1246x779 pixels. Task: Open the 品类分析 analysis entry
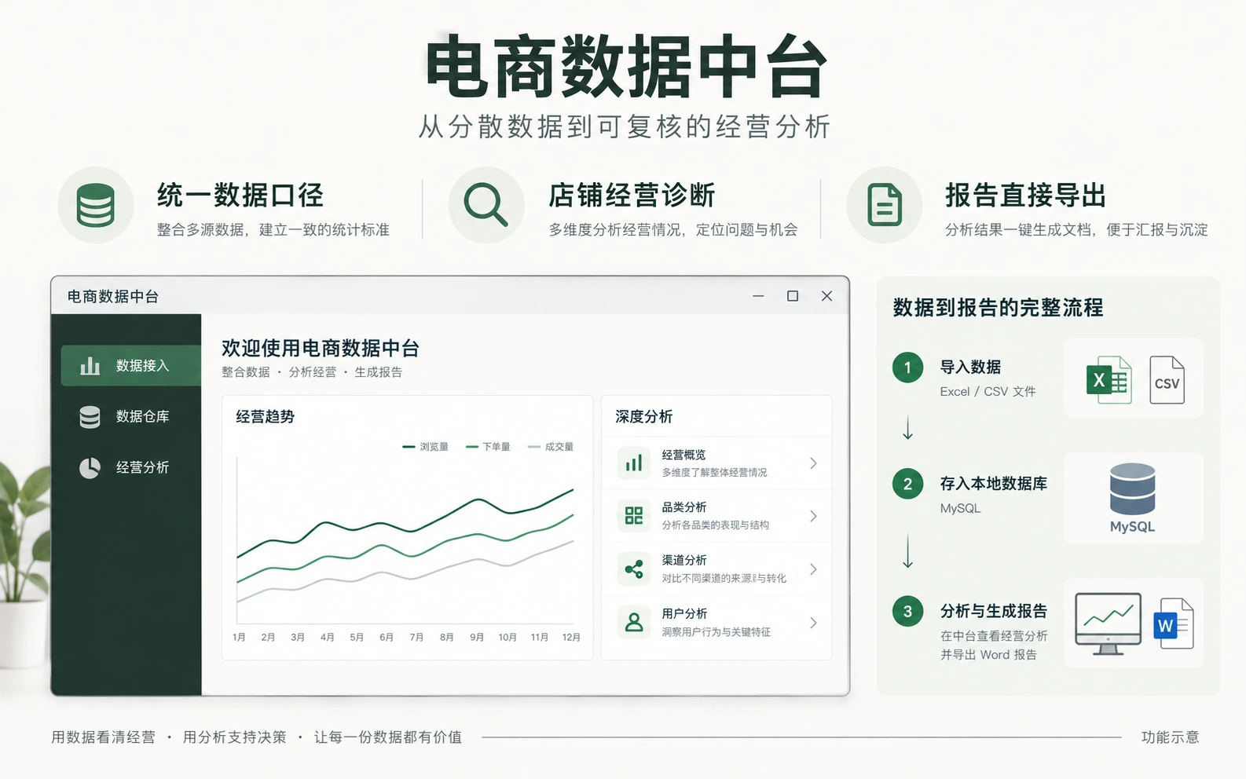(716, 516)
